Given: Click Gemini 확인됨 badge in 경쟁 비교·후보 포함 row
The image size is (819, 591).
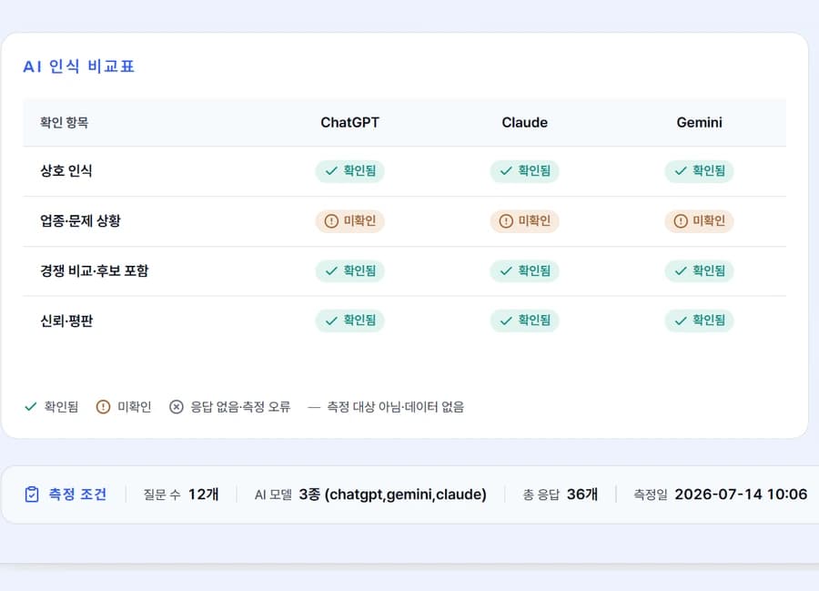Looking at the screenshot, I should click(x=699, y=270).
